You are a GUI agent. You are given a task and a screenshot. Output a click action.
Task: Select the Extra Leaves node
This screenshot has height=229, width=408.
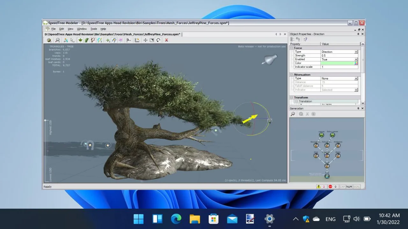coord(332,135)
